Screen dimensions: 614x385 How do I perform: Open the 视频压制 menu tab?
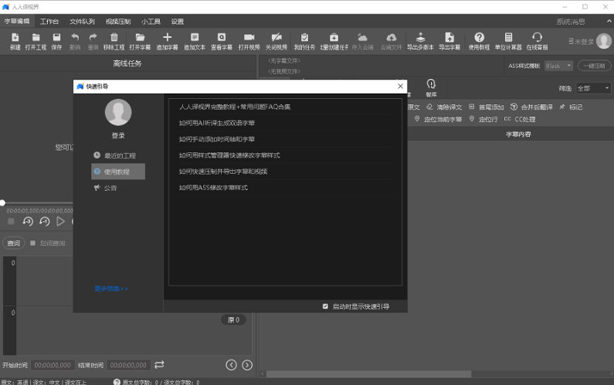point(117,22)
